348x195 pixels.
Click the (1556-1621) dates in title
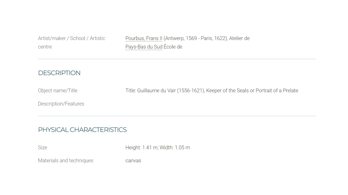tap(191, 91)
